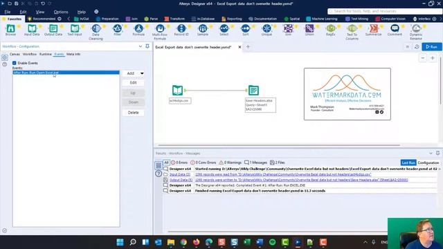Select the Data Cleansing tool icon
Screen dimensions: 443x249
click(x=96, y=28)
